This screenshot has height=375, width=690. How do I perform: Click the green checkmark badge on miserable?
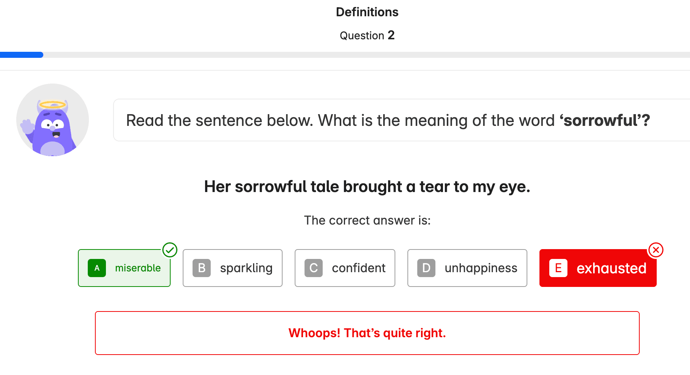(170, 250)
